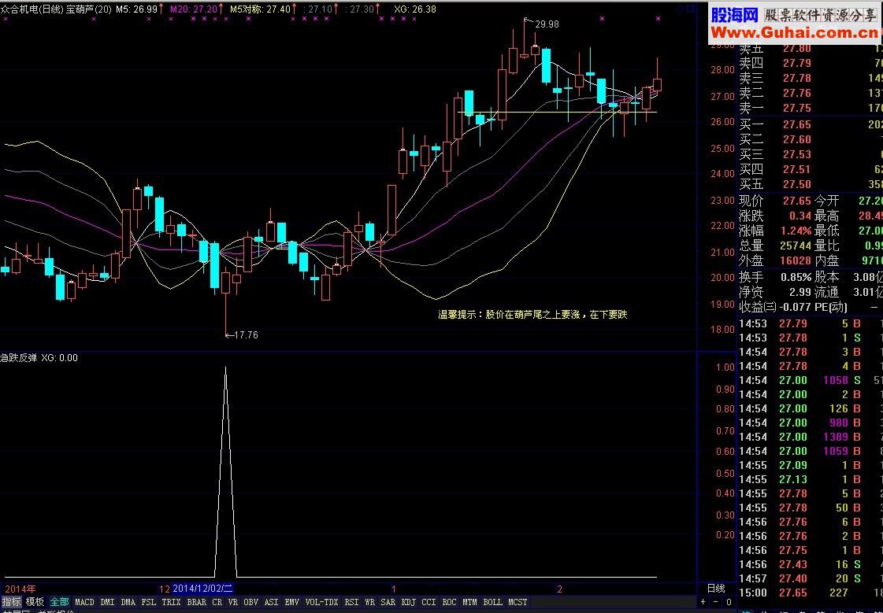
Task: Select the 卖二 27.76 ask row
Action: (x=811, y=93)
